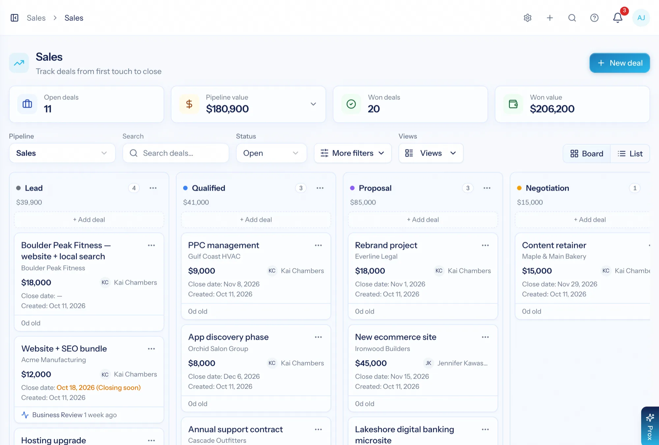Open the Views dropdown
Screen dimensions: 659x445
tap(431, 153)
